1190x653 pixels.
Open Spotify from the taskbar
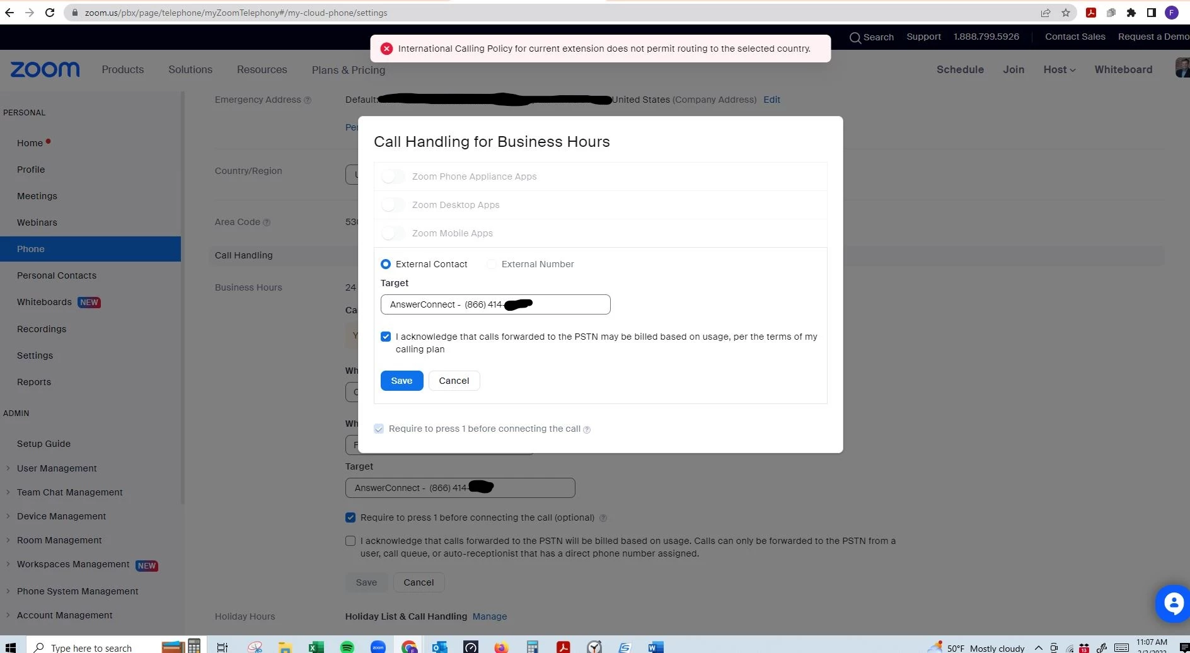(x=347, y=647)
